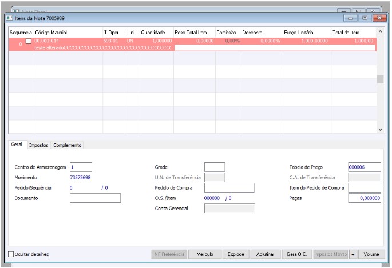Click the Itens da Nota window icon
The width and height of the screenshot is (392, 268).
(x=10, y=18)
